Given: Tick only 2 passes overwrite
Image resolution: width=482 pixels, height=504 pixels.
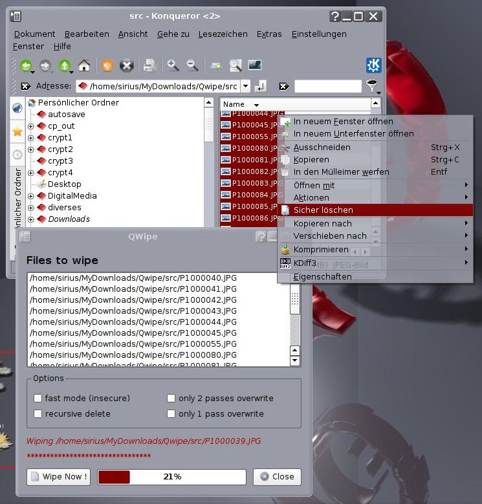Looking at the screenshot, I should coord(171,399).
